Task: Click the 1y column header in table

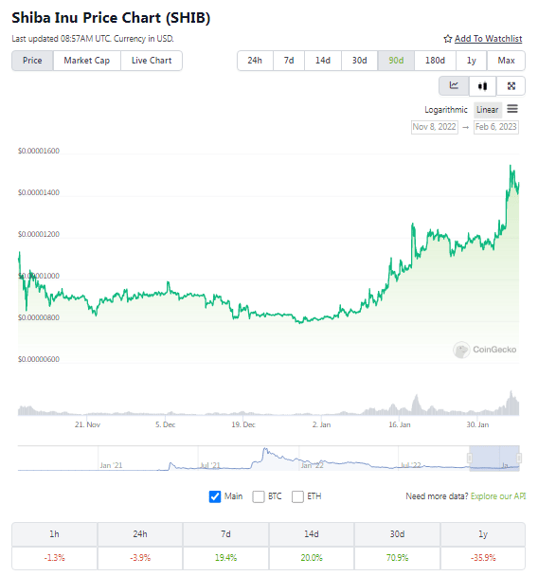Action: click(x=483, y=534)
